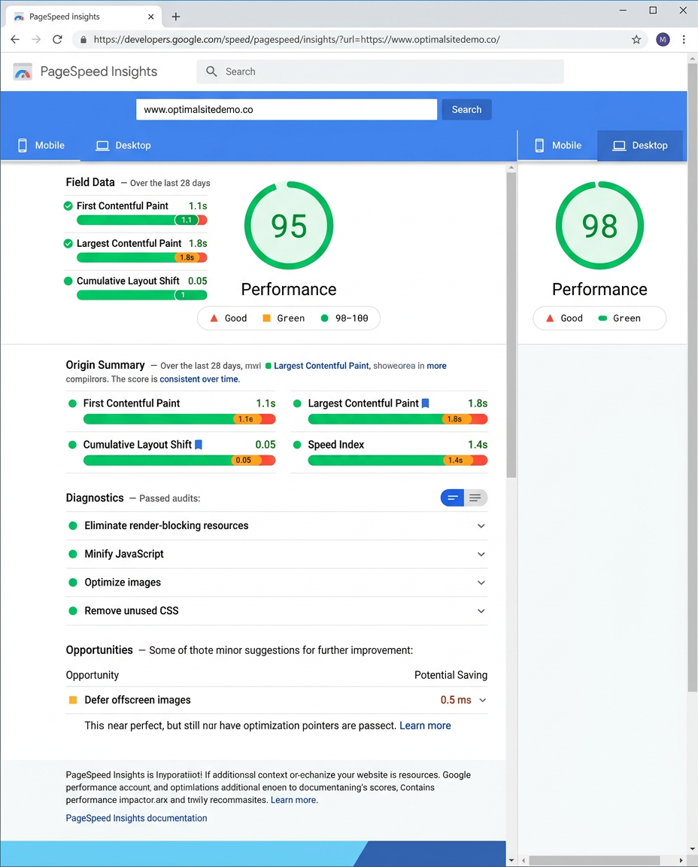Viewport: 698px width, 867px height.
Task: Expand Eliminate render-blocking resources audit
Action: tap(481, 526)
